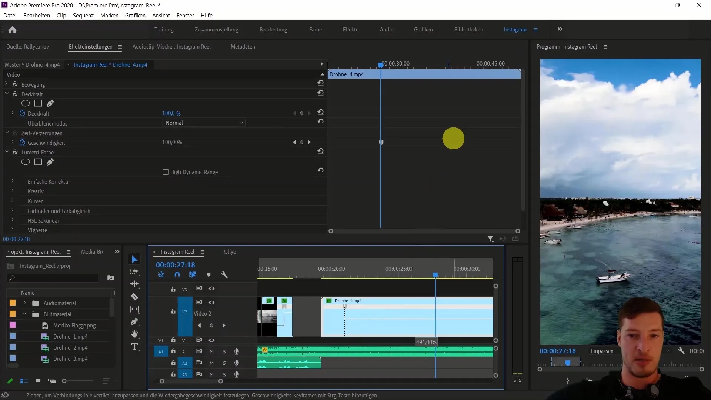
Task: Toggle snapping magnet in timeline
Action: coord(177,275)
